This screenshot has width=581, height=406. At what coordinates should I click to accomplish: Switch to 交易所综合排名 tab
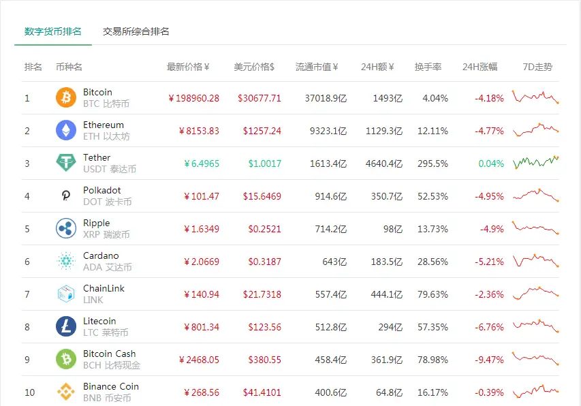coord(136,31)
